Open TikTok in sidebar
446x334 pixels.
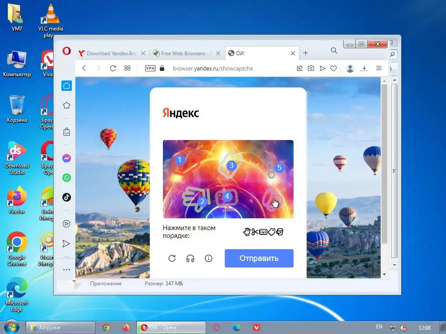67,197
